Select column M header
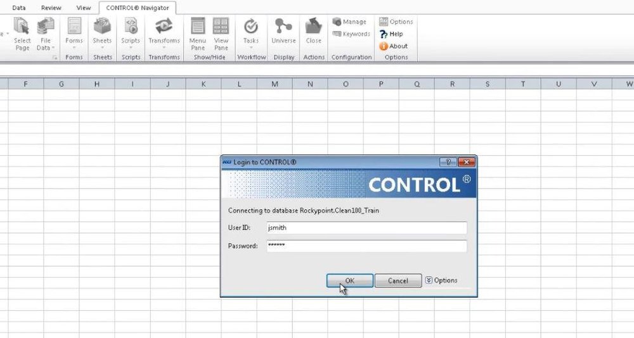This screenshot has height=338, width=634. tap(275, 84)
